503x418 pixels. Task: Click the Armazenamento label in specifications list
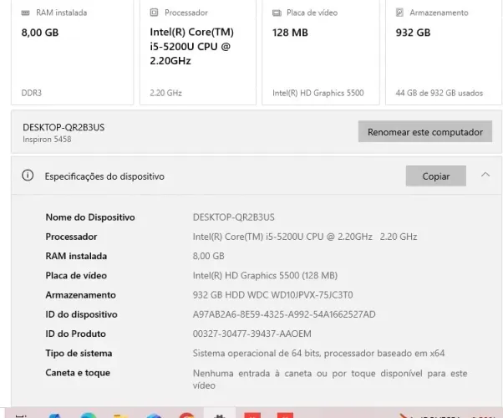[x=80, y=295]
